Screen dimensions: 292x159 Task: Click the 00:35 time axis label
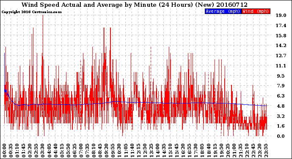pos(11,151)
